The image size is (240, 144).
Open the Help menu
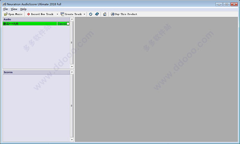tap(23, 9)
